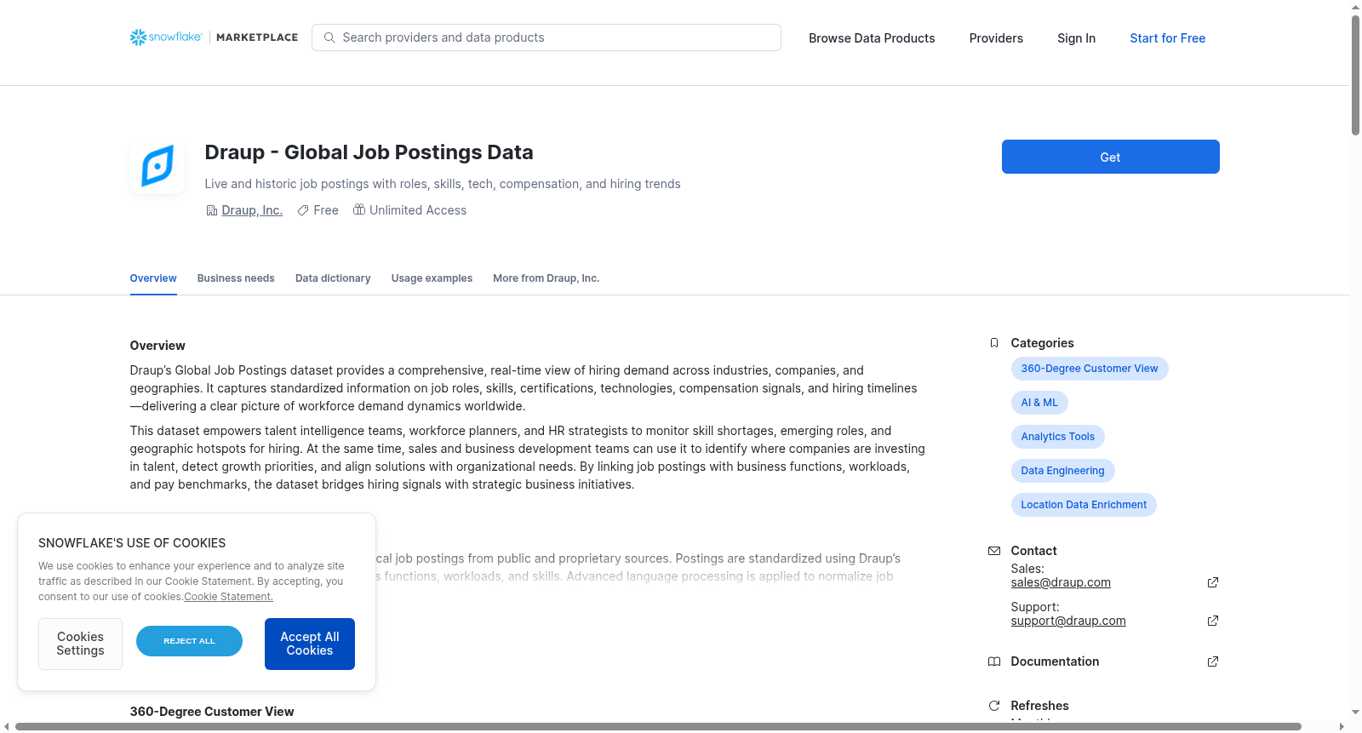Open the Draup, Inc. provider link
This screenshot has width=1362, height=733.
(252, 210)
